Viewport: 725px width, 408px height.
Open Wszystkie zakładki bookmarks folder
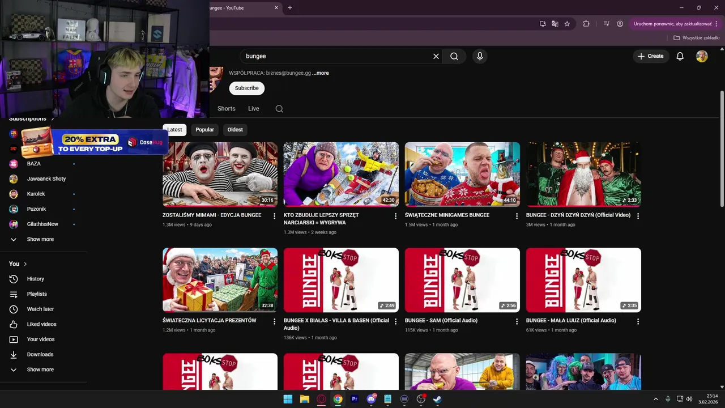696,38
